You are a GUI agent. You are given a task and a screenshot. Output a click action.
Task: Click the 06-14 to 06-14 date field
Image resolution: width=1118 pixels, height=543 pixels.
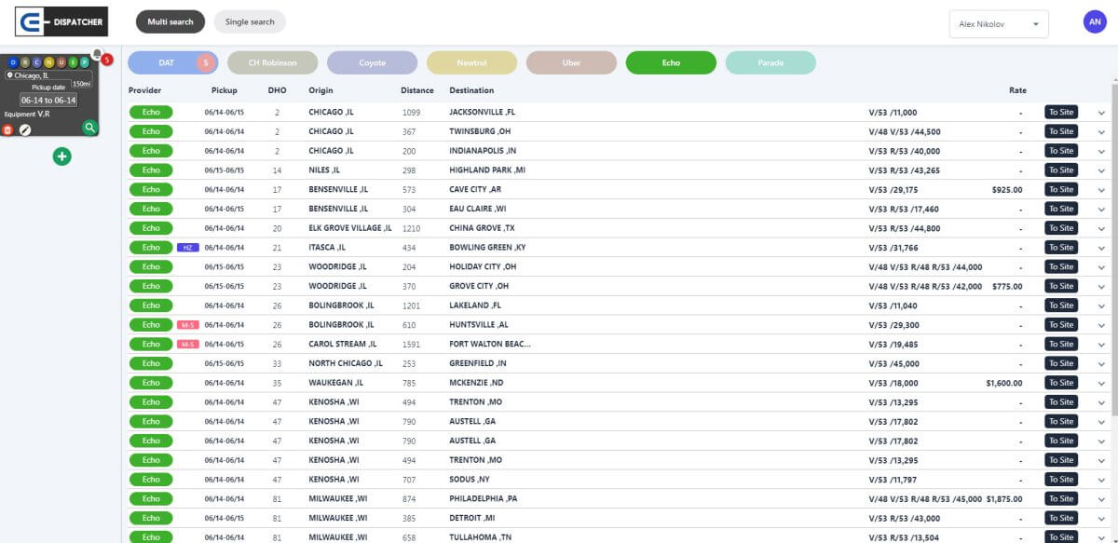click(x=48, y=100)
